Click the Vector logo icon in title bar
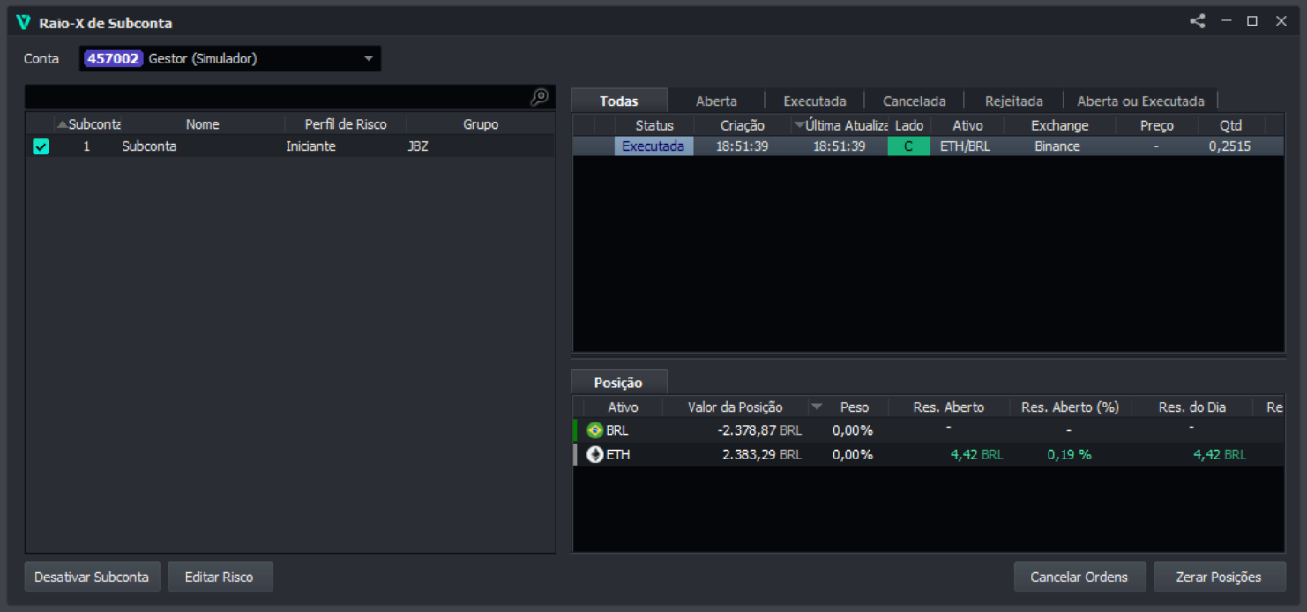 23,22
